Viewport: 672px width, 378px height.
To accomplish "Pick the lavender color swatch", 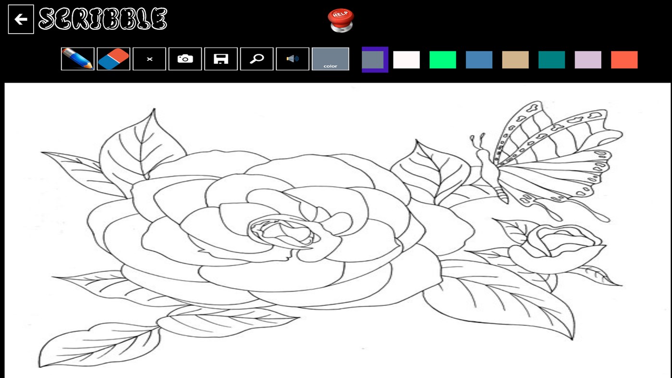I will (x=587, y=60).
